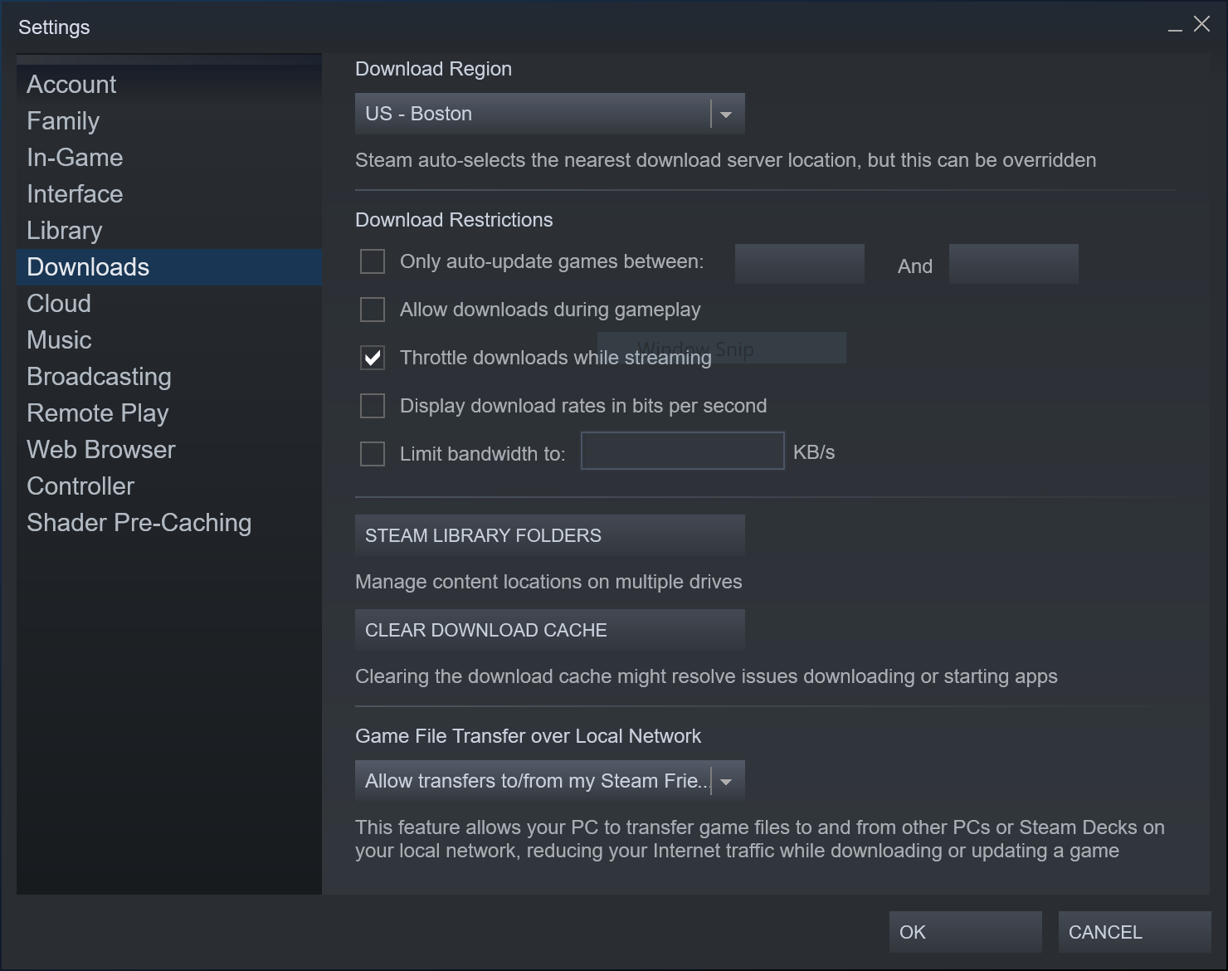Enable display download rates in bits per second
This screenshot has width=1228, height=971.
[x=373, y=406]
